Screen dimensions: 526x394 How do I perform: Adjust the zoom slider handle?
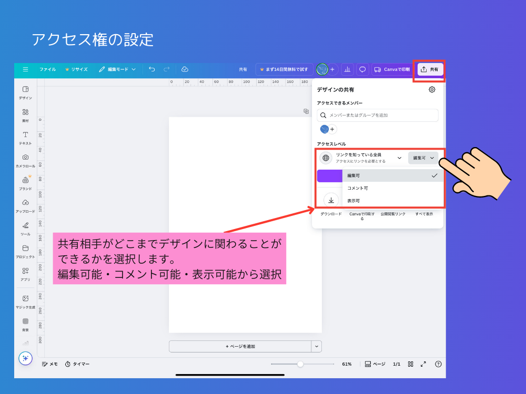tap(300, 364)
